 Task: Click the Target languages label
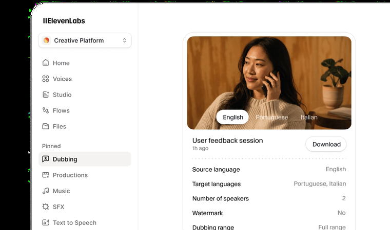[x=217, y=184]
